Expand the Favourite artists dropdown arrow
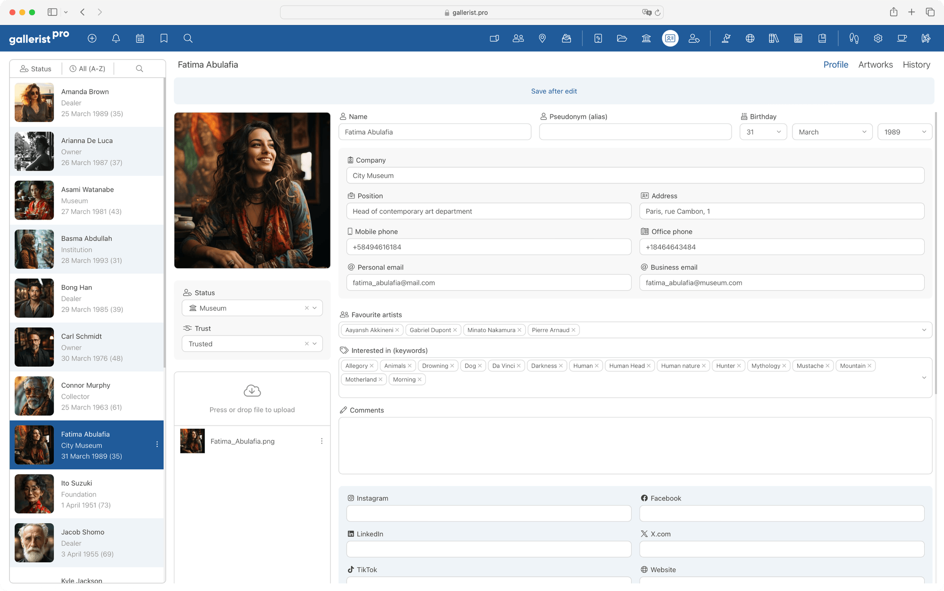Viewport: 944px width, 591px height. (x=924, y=330)
